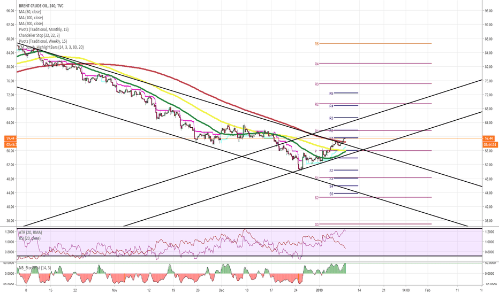The height and width of the screenshot is (294, 499).
Task: Click the 80.00 price on the left axis
Action: (x=10, y=67)
